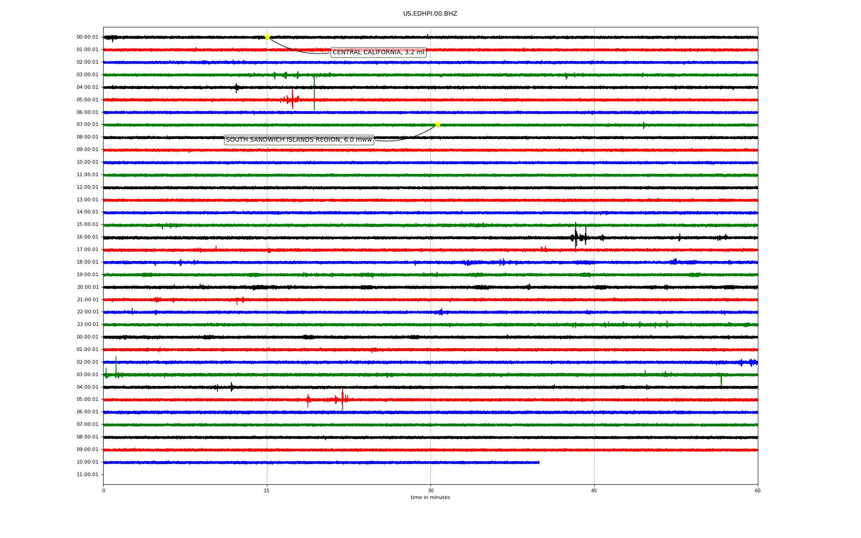Click the 12:00:01 time label on left axis
Image resolution: width=861 pixels, height=538 pixels.
87,187
